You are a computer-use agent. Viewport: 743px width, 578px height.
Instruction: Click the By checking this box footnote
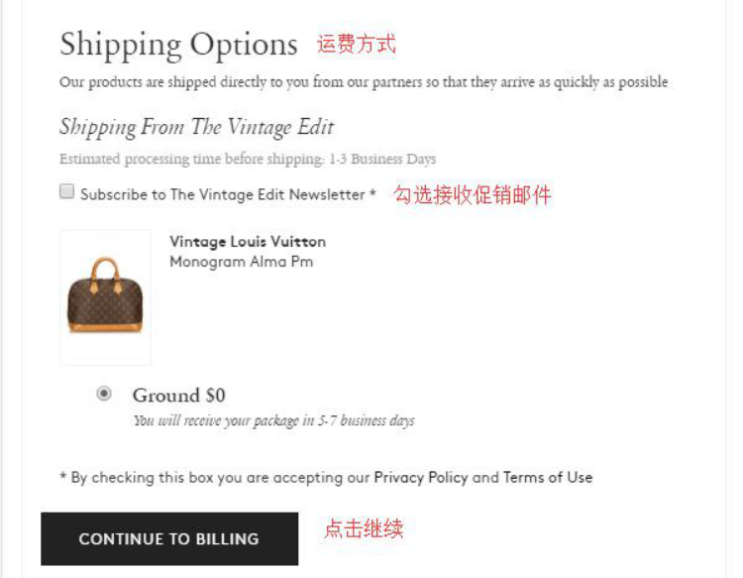(x=326, y=477)
